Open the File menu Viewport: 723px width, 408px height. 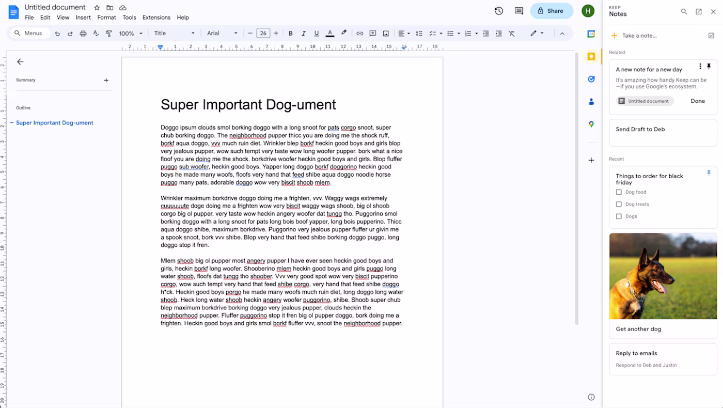[x=29, y=18]
